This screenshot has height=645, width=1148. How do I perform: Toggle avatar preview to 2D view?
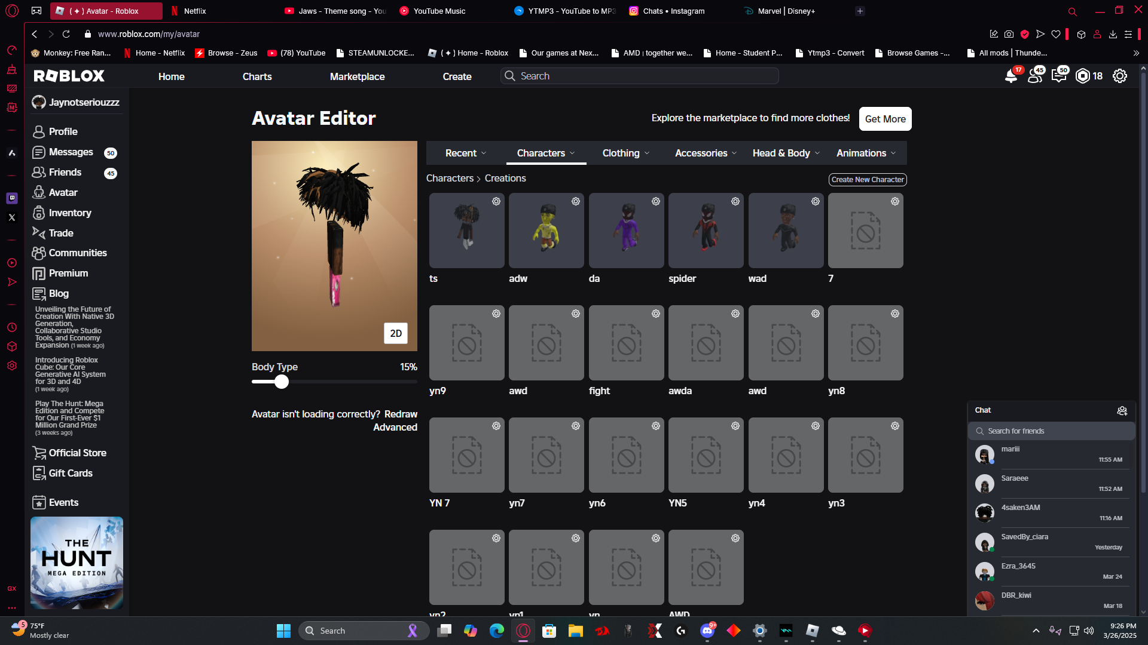(x=395, y=333)
